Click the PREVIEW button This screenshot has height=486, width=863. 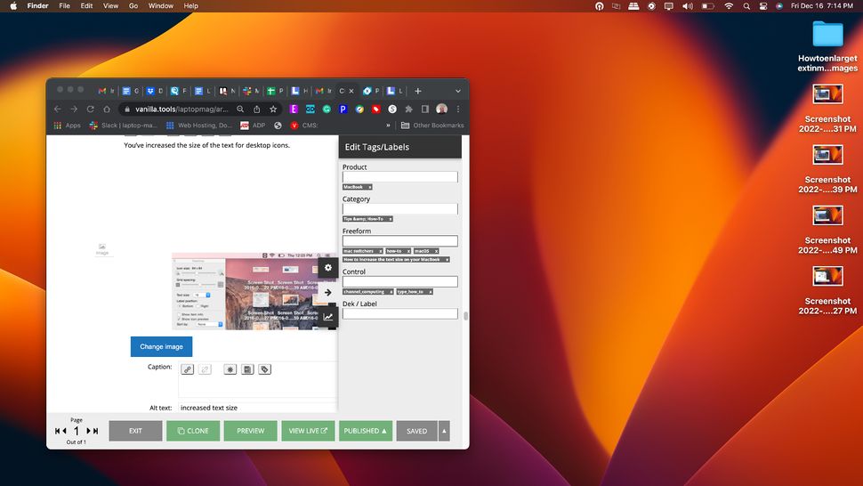pyautogui.click(x=250, y=431)
